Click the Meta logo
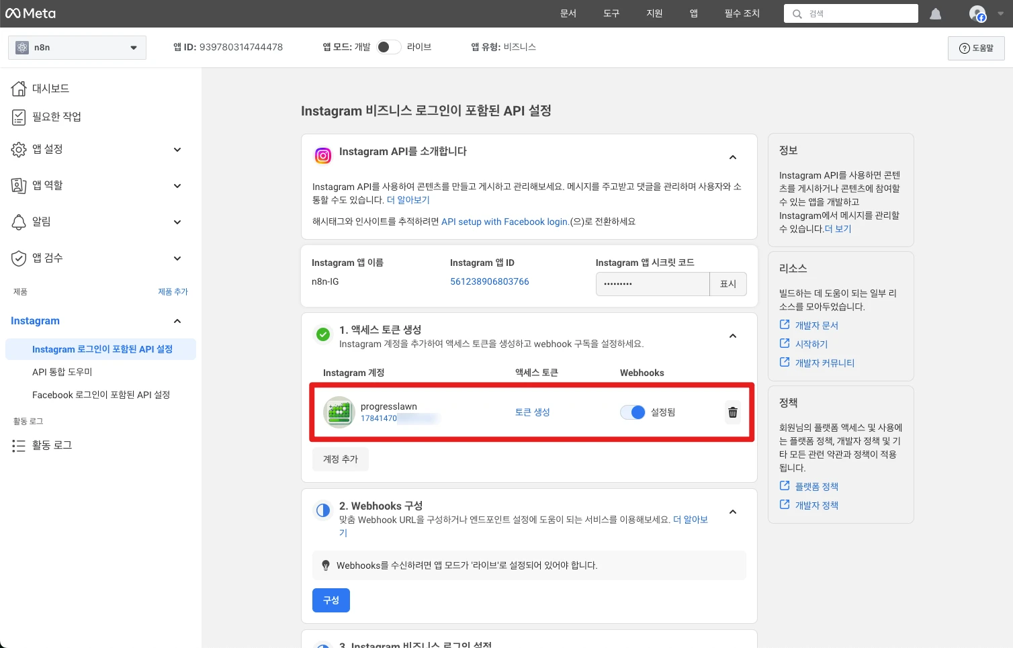Screen dimensions: 1013x648 pyautogui.click(x=30, y=13)
